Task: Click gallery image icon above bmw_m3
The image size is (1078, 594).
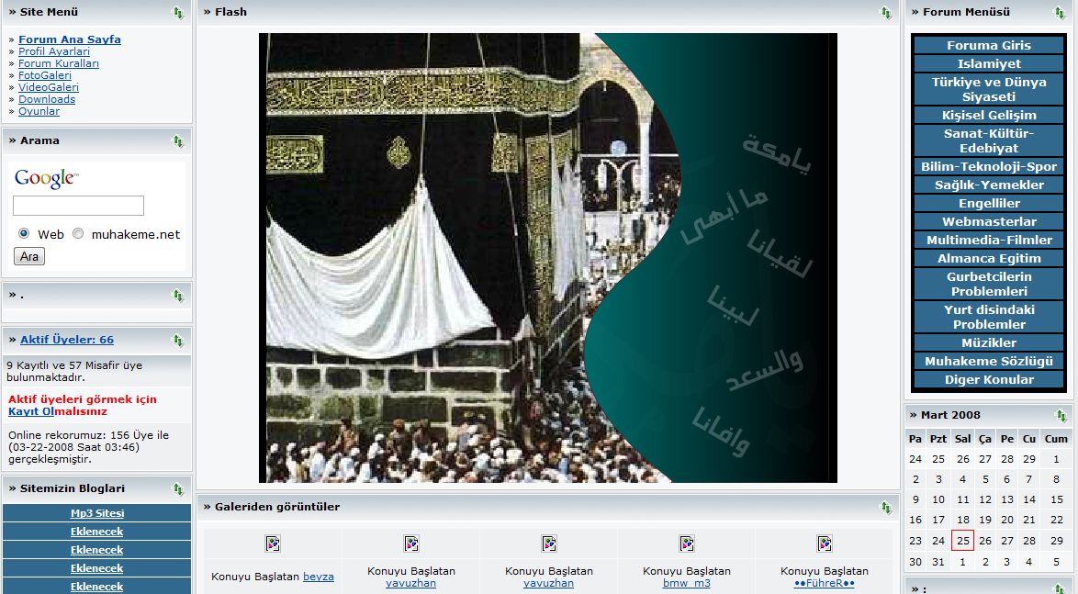Action: pos(686,544)
